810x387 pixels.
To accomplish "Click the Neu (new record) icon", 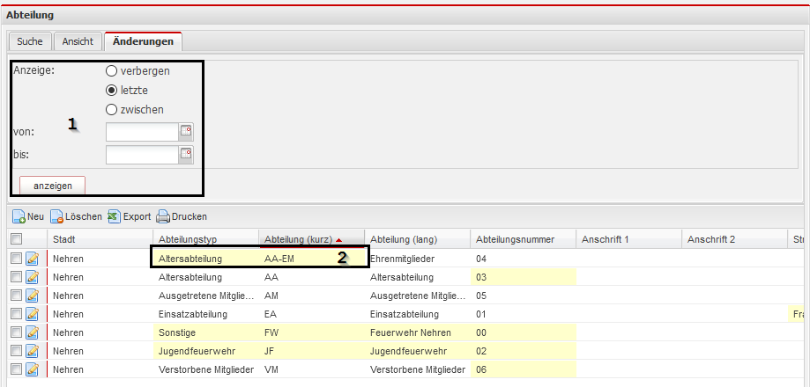I will 18,216.
